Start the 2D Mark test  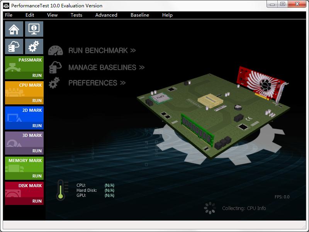tap(37, 126)
